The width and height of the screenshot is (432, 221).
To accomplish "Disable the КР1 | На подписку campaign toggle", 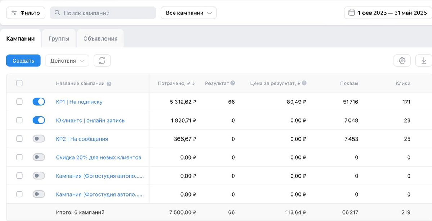I will [x=39, y=102].
